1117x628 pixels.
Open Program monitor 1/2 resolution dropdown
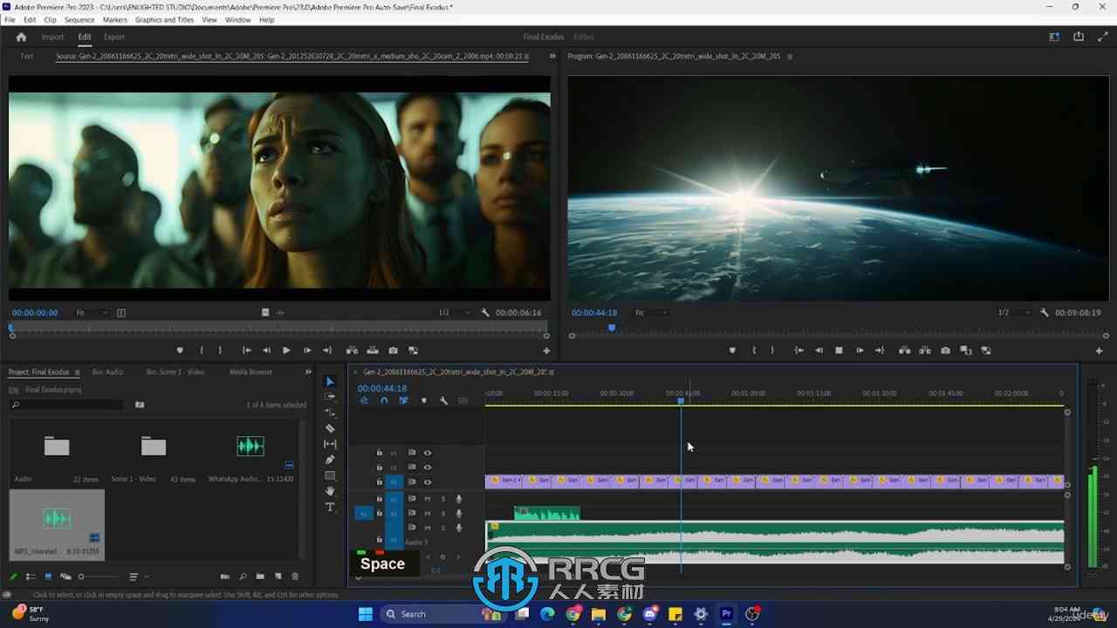point(1014,312)
